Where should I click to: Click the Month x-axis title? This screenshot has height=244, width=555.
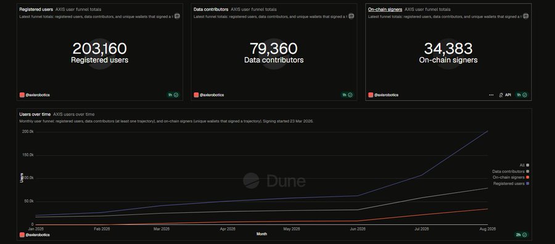point(261,234)
